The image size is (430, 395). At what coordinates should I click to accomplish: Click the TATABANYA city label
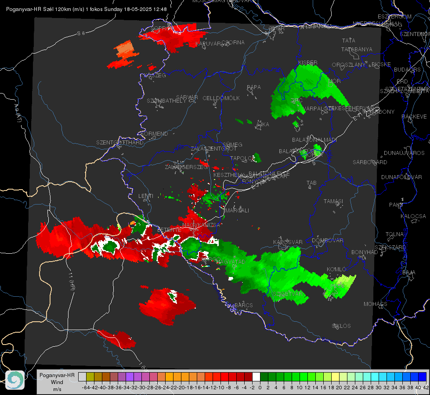pos(357,49)
